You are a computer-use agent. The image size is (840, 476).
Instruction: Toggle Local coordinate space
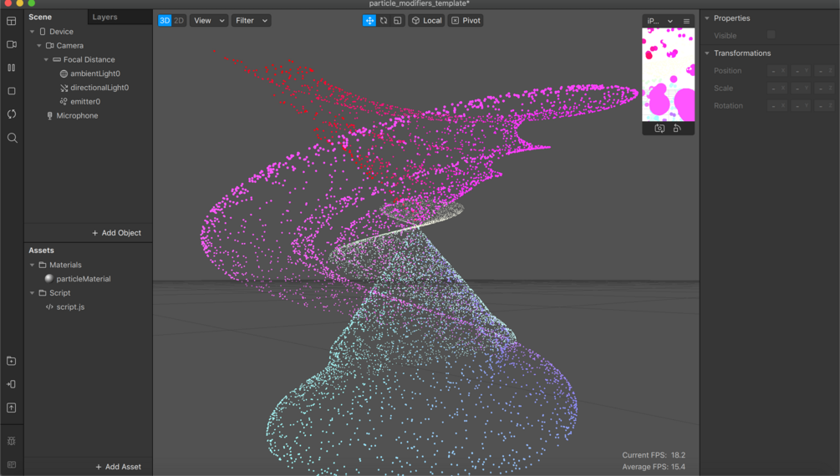(426, 20)
